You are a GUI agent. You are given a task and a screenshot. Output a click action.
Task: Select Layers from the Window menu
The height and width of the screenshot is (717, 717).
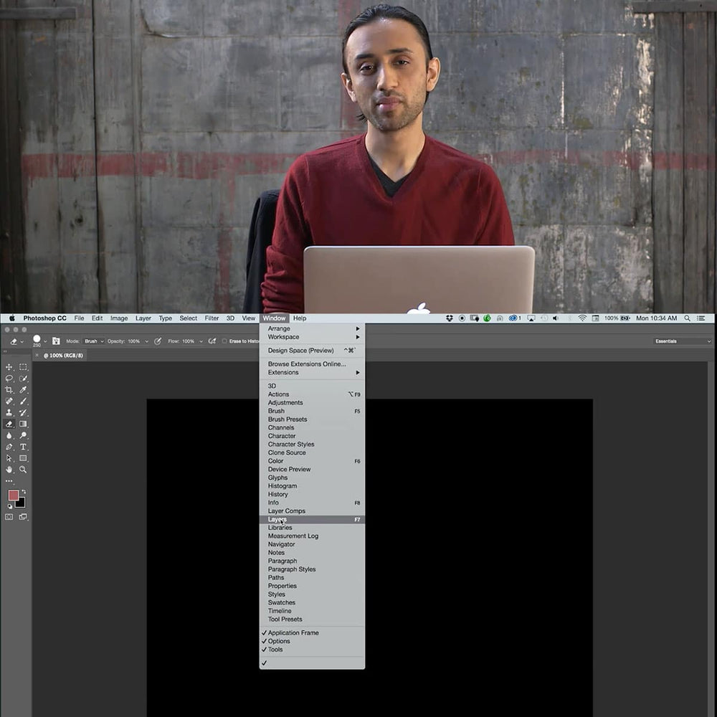[278, 519]
